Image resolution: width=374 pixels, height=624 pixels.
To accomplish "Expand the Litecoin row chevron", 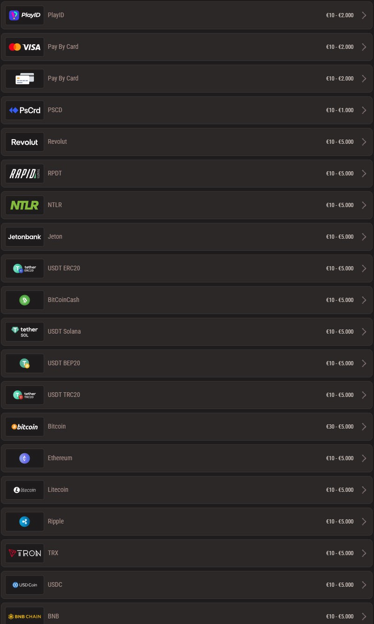I will pos(364,490).
